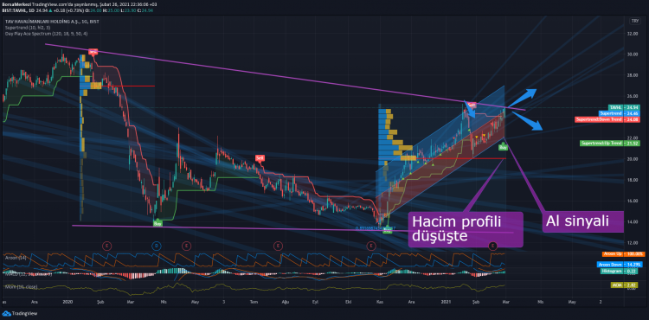Click the Mom indicator legend label
Image resolution: width=649 pixels, height=320 pixels.
(19, 285)
